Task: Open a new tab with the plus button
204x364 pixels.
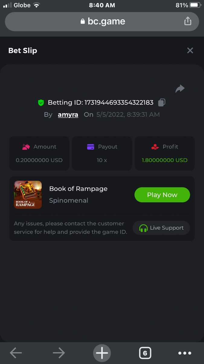Action: click(102, 353)
